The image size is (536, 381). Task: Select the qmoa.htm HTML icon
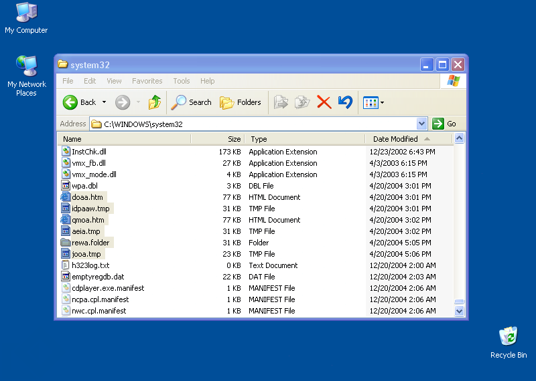(66, 220)
